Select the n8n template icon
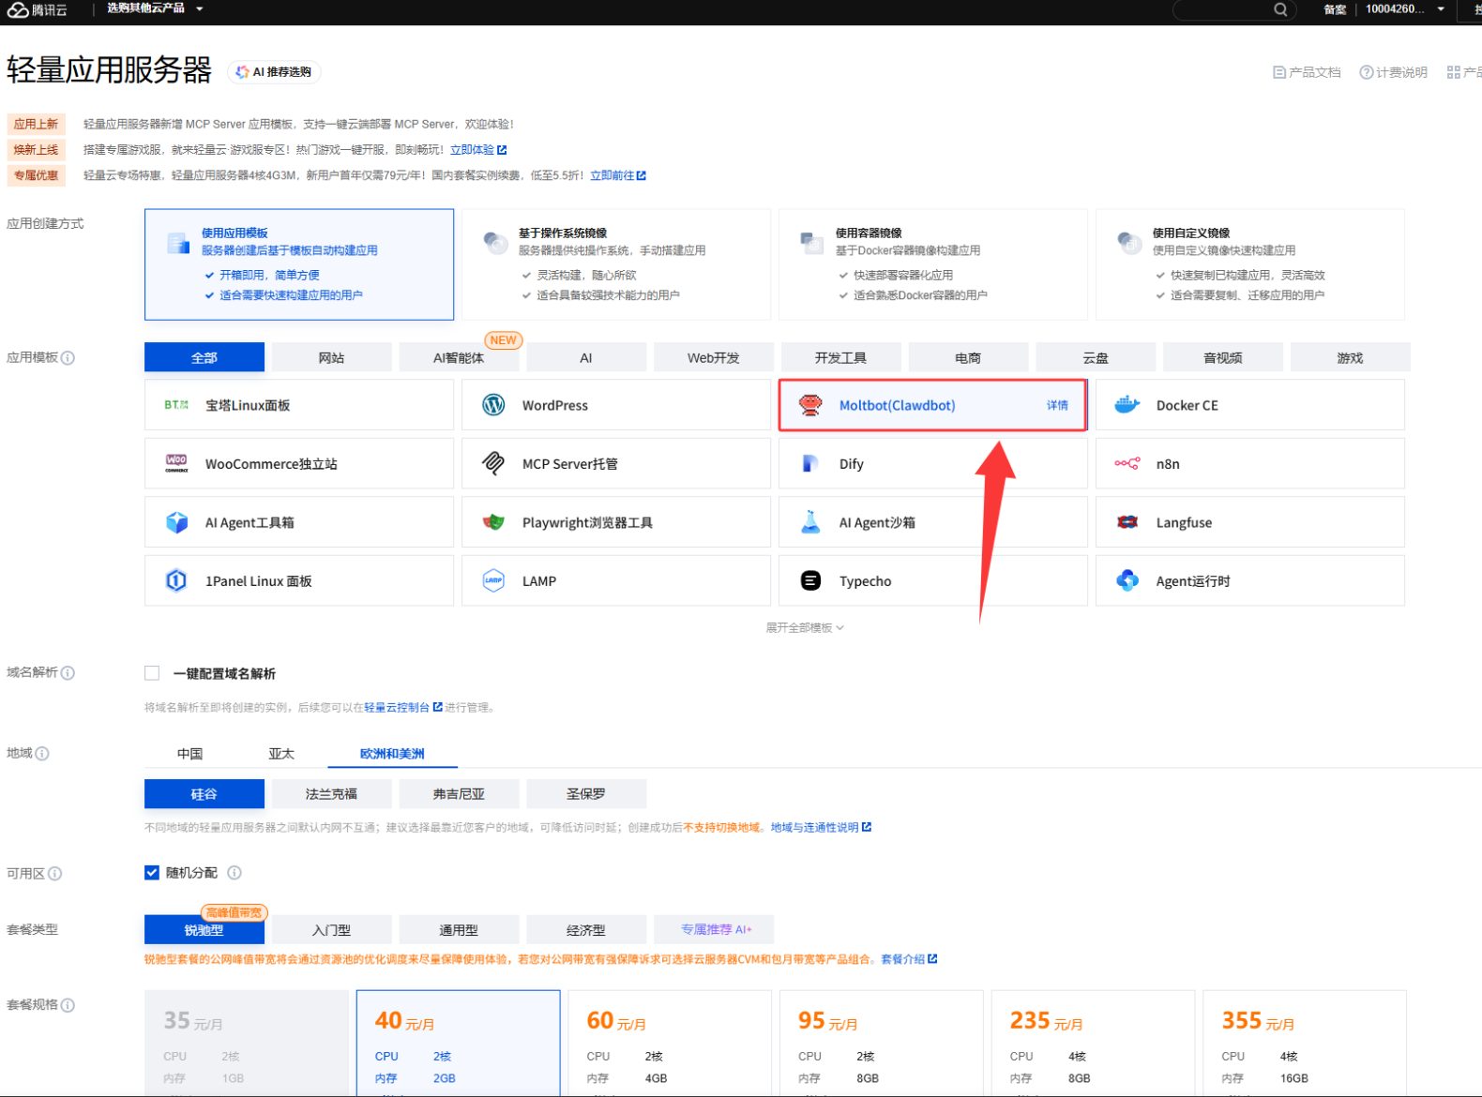The image size is (1482, 1097). [x=1127, y=463]
